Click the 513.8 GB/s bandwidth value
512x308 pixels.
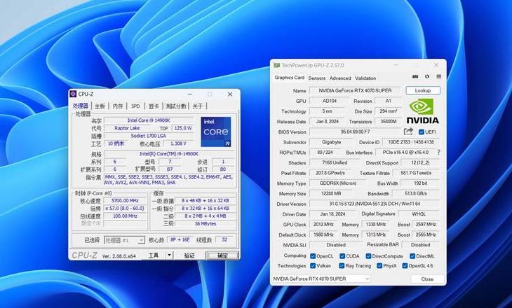click(416, 194)
